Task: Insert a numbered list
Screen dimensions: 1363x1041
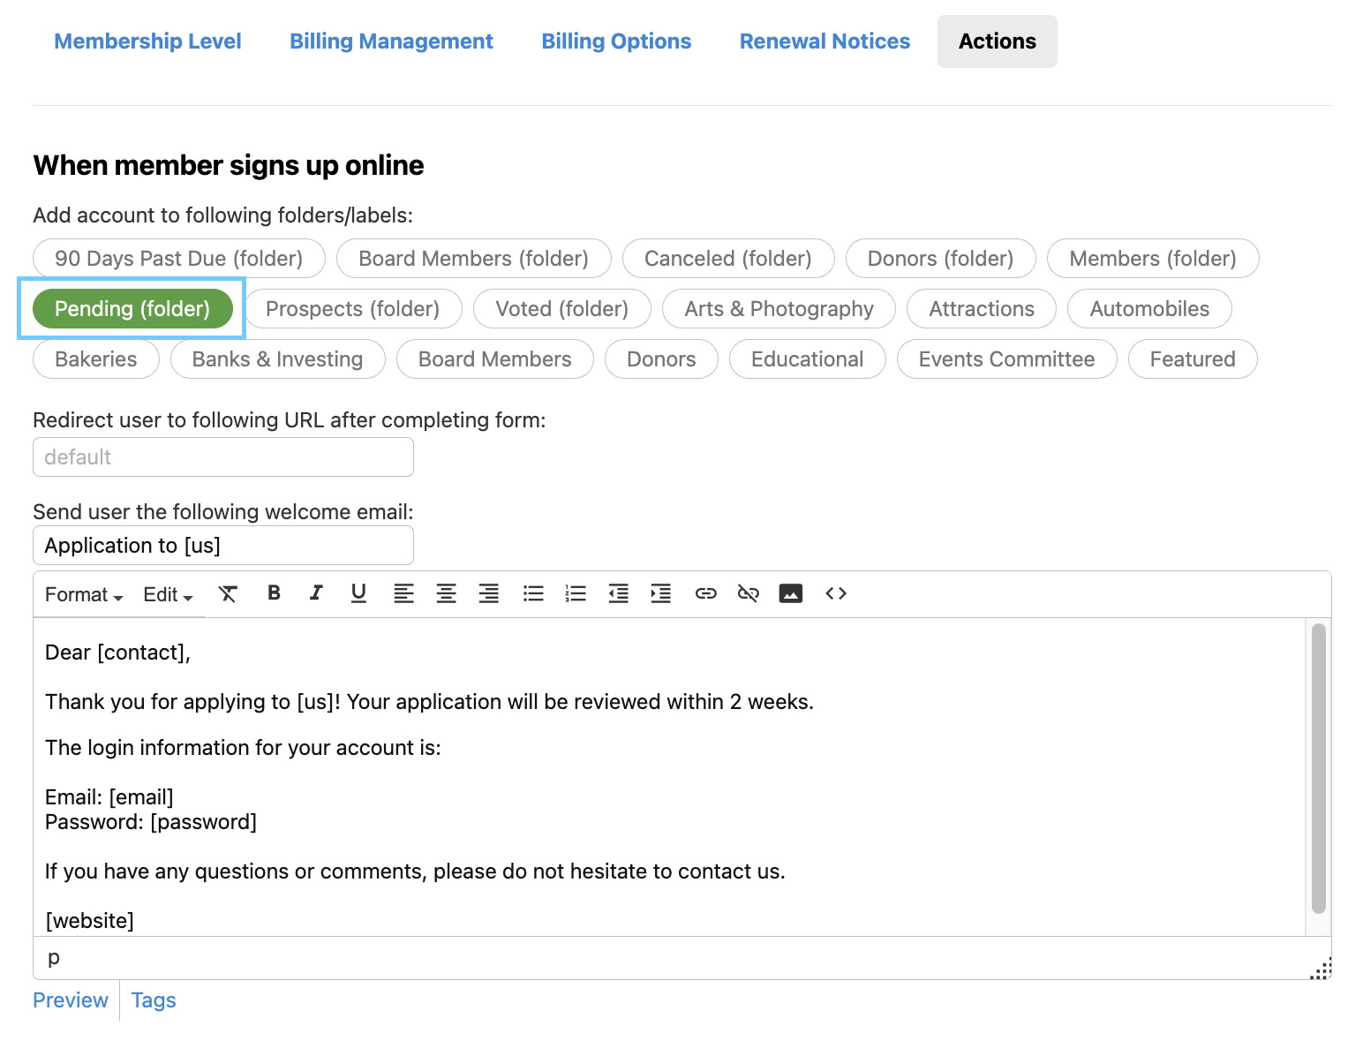Action: 576,593
